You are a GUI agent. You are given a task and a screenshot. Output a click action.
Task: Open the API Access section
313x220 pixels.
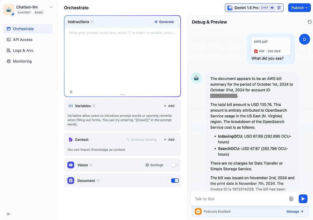coord(23,40)
